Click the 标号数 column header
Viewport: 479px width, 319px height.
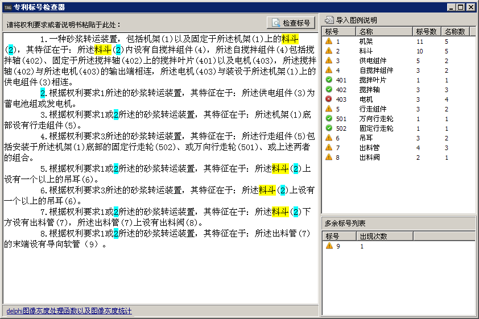coord(427,31)
